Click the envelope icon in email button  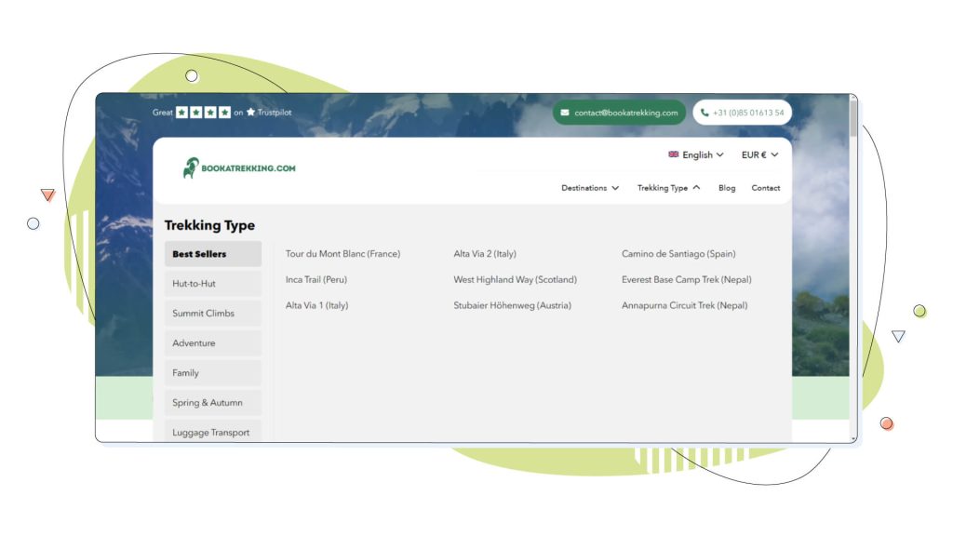[565, 113]
